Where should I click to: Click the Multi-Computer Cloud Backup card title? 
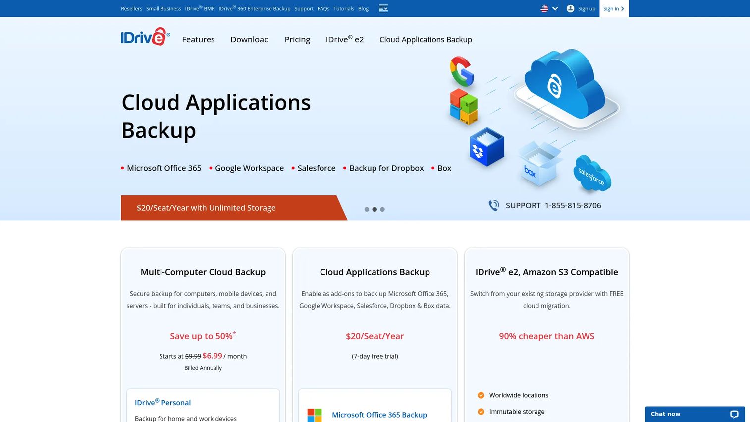click(203, 272)
